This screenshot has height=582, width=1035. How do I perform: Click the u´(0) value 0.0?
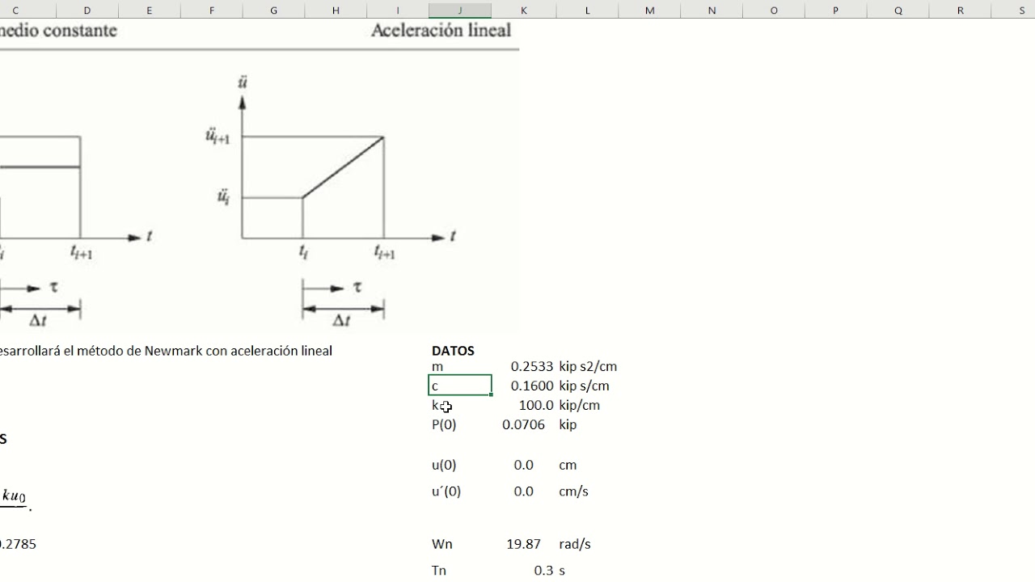click(523, 491)
